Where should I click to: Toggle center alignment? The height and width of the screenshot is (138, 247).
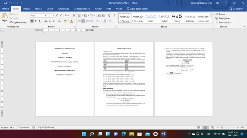tap(83, 21)
